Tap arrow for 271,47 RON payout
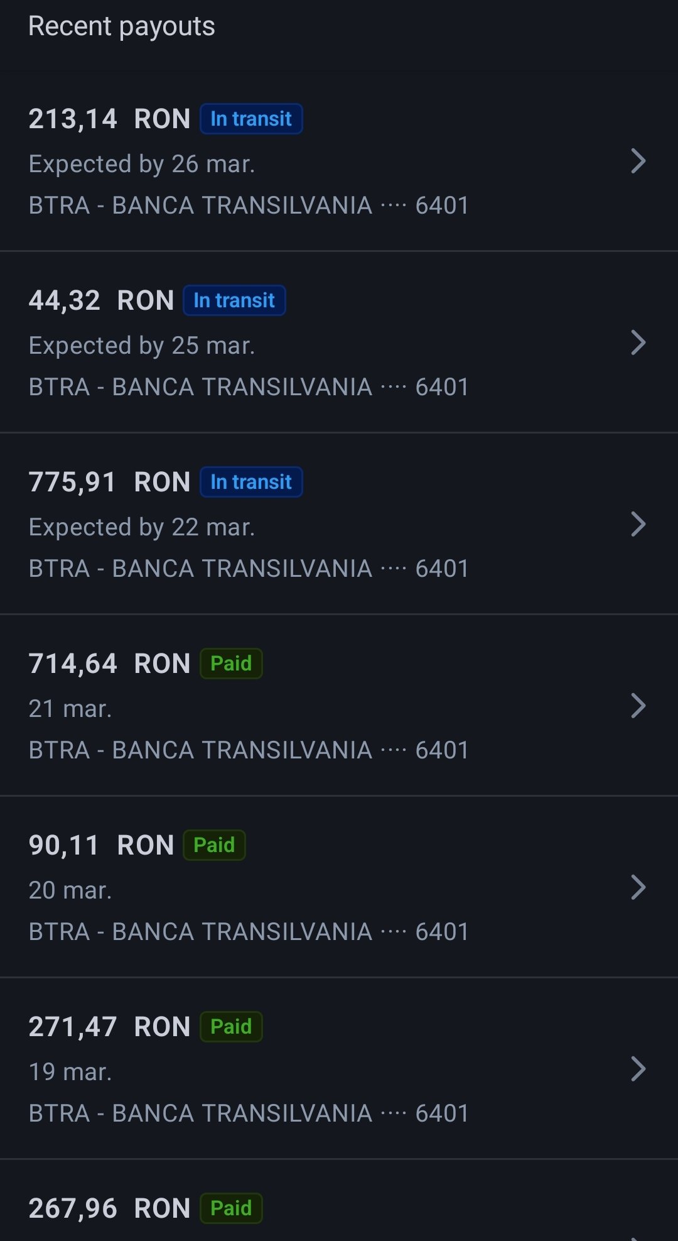The height and width of the screenshot is (1241, 678). [x=638, y=1069]
